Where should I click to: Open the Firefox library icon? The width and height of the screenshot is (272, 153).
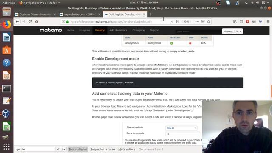tap(235, 22)
